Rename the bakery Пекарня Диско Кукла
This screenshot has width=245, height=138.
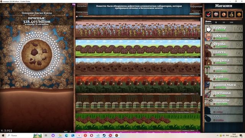click(37, 13)
